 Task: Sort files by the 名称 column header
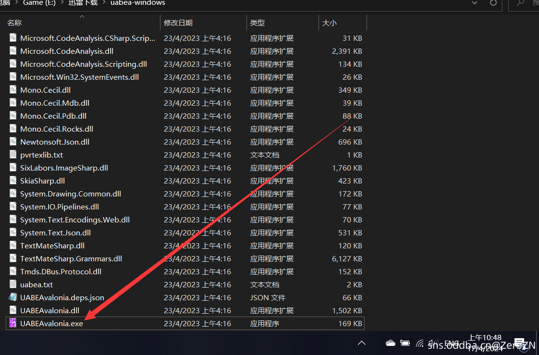(14, 23)
